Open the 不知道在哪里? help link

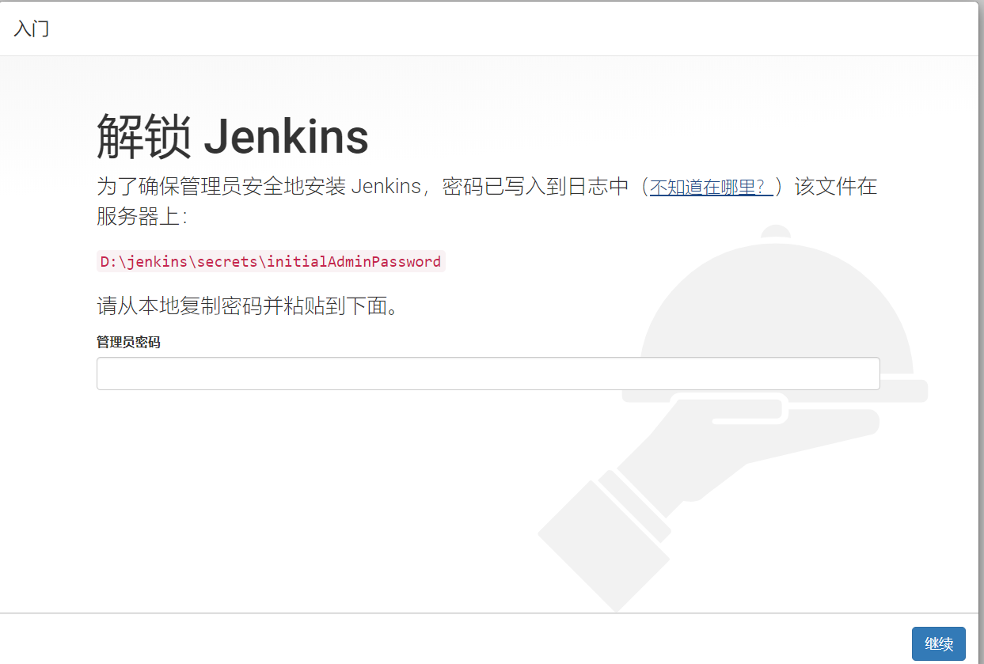coord(711,187)
